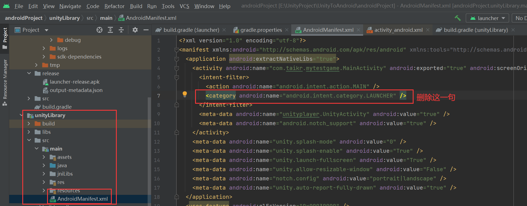527x206 pixels.
Task: Click unityLibrary breadcrumb
Action: pos(64,18)
